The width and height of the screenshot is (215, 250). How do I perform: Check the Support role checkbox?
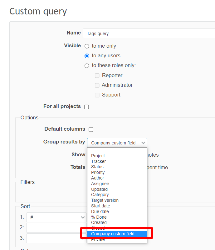97,95
